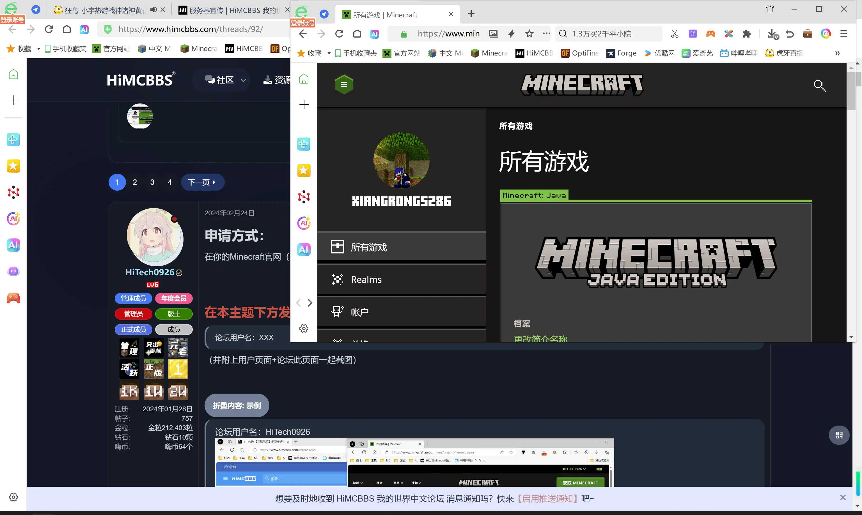
Task: Show more bookmarks via double chevron
Action: pos(837,53)
